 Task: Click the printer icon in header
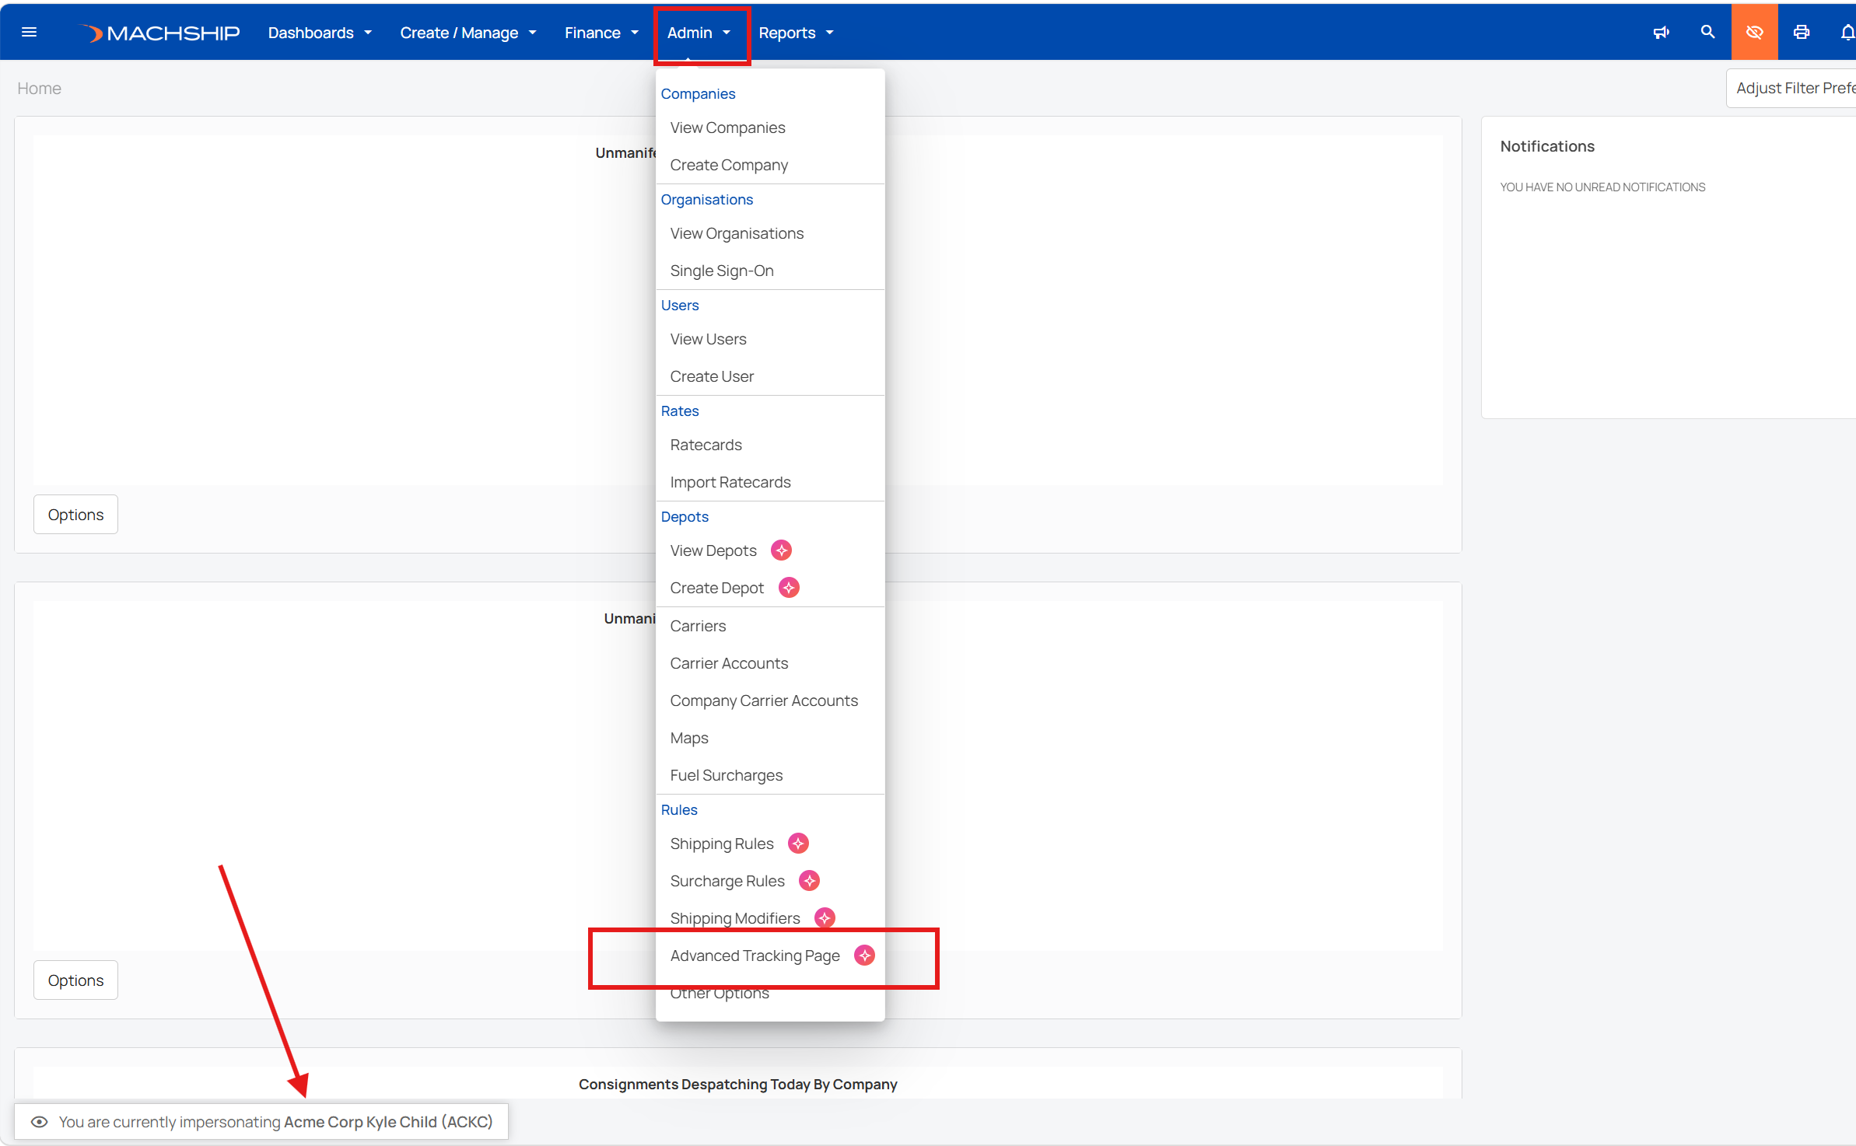pyautogui.click(x=1802, y=32)
